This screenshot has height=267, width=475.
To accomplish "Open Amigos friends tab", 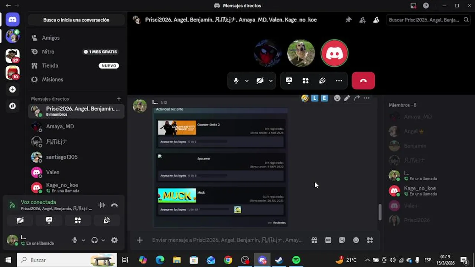I will (x=76, y=38).
